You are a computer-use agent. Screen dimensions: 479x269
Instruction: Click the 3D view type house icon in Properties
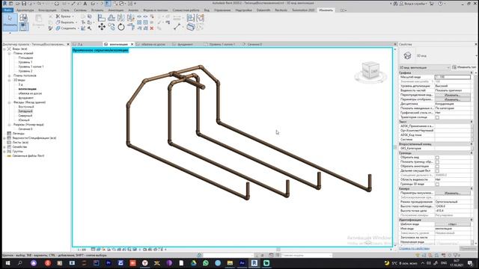[407, 55]
